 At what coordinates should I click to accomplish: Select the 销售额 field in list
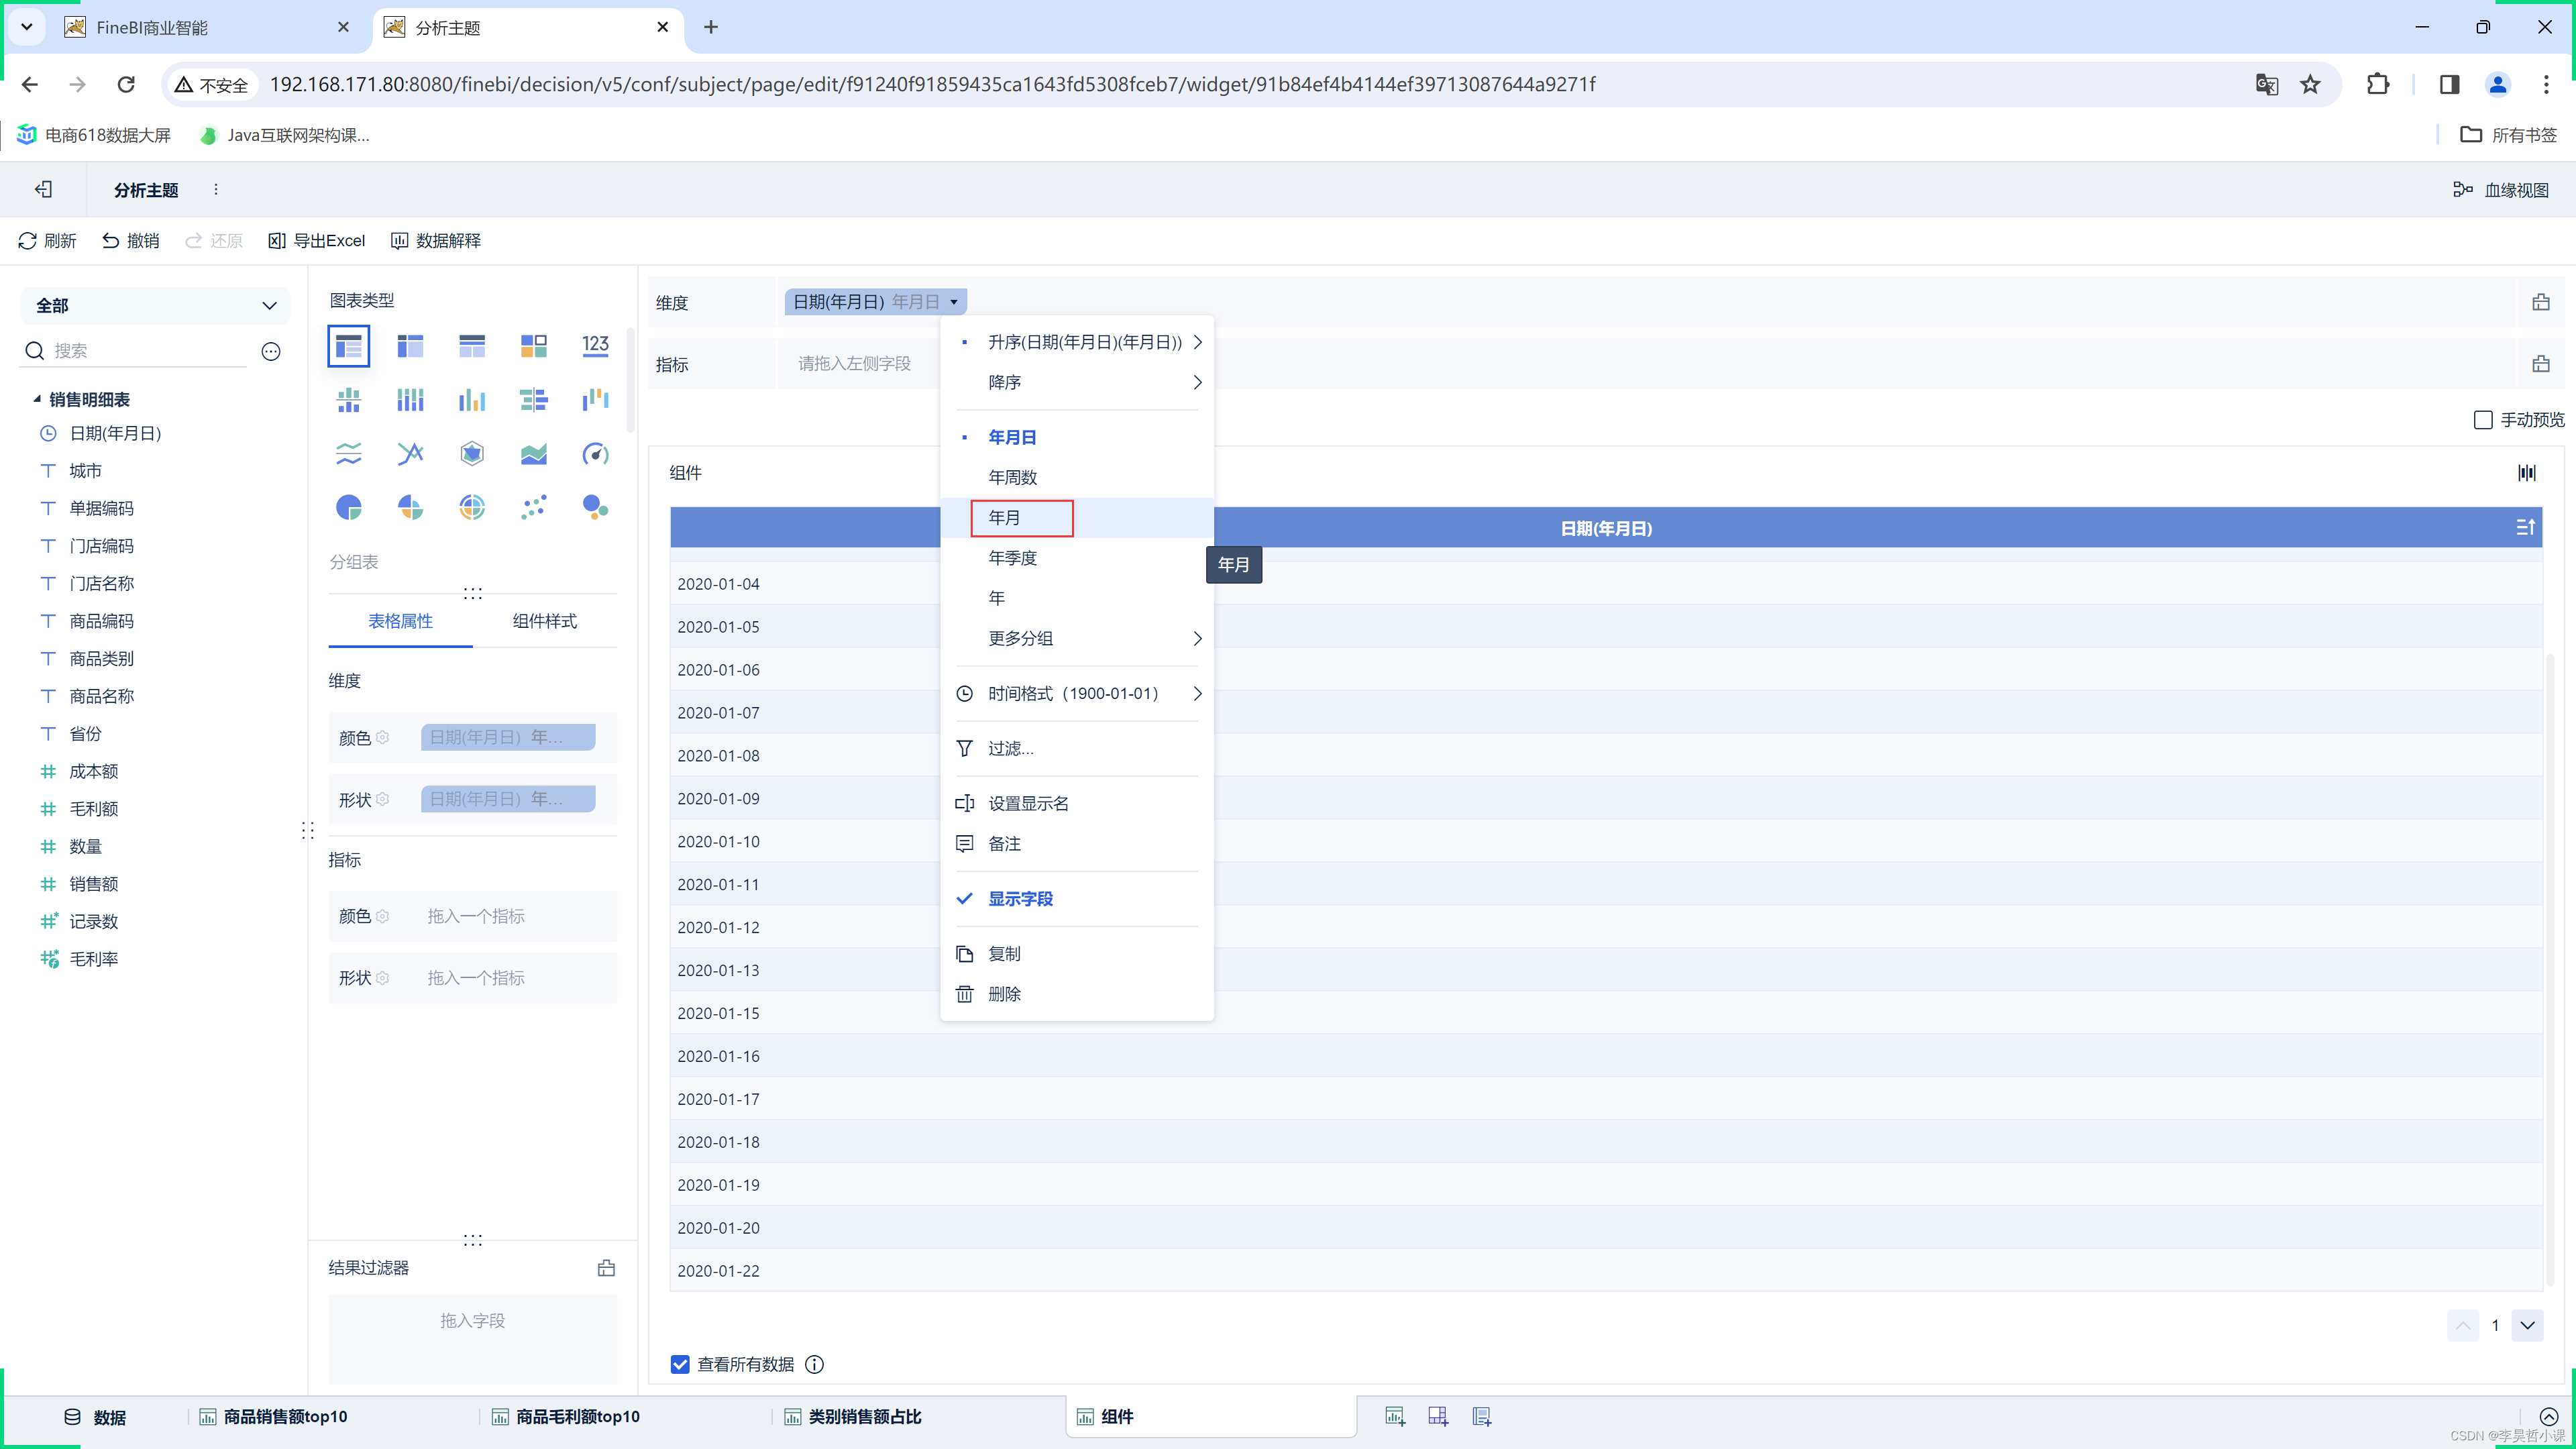coord(94,884)
